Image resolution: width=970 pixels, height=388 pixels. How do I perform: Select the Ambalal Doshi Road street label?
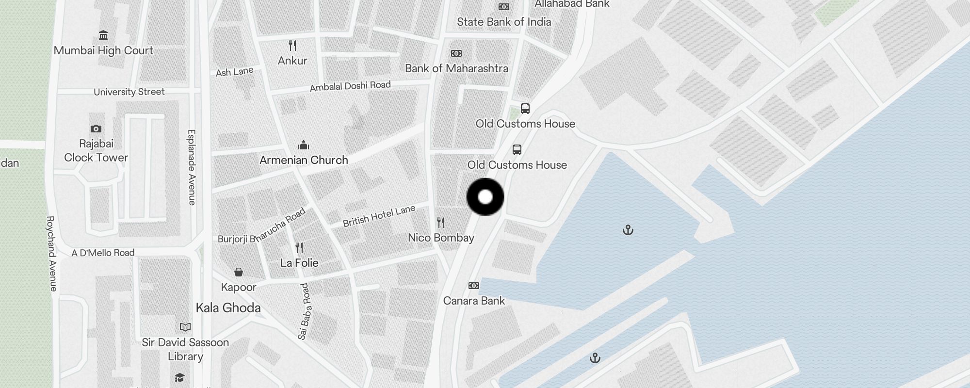click(x=350, y=86)
